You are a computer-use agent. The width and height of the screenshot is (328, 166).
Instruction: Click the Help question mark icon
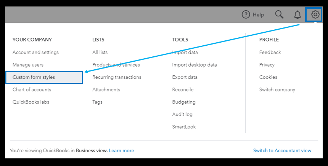(x=246, y=15)
